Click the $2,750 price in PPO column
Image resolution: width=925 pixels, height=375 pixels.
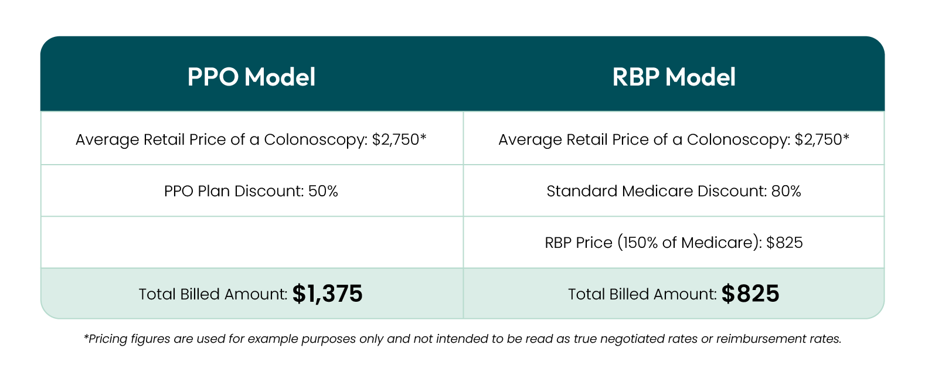coord(396,139)
